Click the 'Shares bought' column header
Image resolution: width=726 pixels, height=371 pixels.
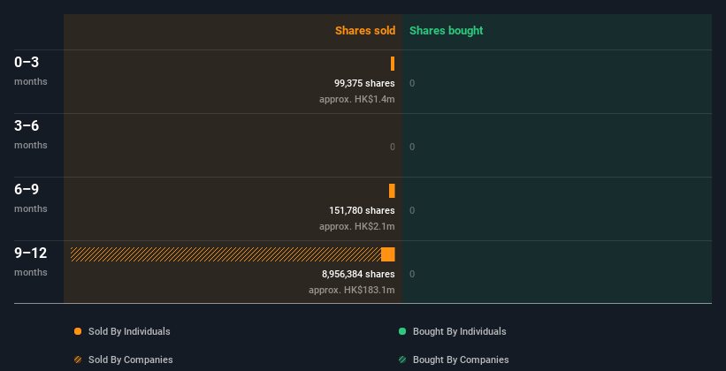446,31
